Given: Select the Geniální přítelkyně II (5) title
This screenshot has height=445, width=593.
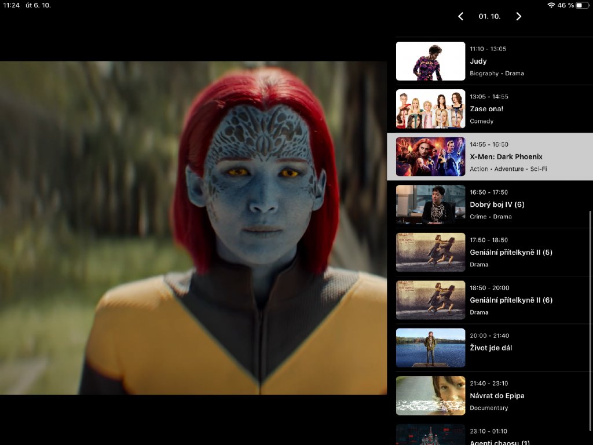Looking at the screenshot, I should 511,253.
